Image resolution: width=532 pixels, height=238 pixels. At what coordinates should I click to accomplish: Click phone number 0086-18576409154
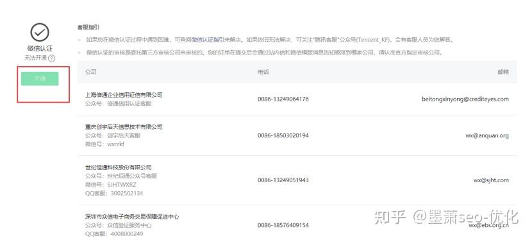[x=283, y=225]
